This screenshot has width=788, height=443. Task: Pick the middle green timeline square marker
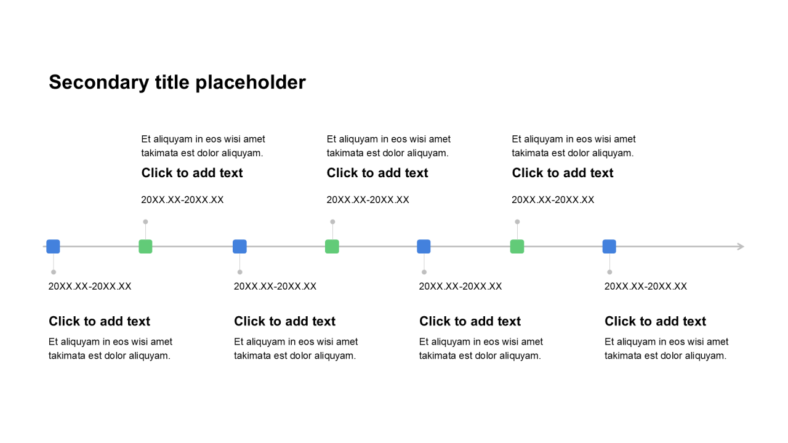coord(332,247)
